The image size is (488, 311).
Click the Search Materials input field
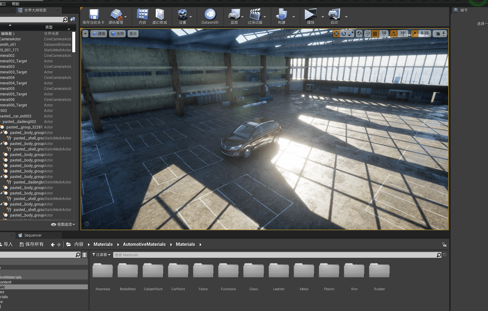point(275,255)
